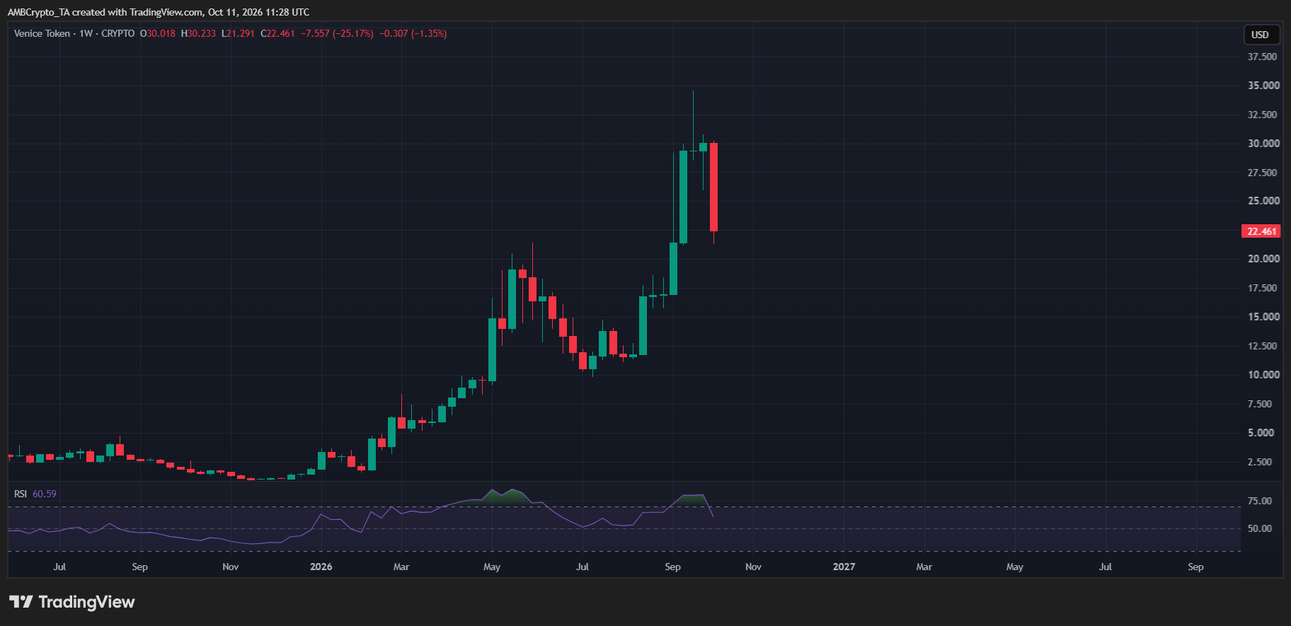Click the close value C22.461
The image size is (1291, 626).
(x=277, y=33)
